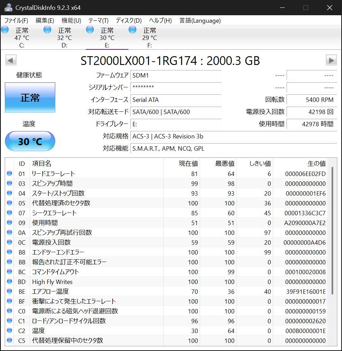Click the status dot beside 電源投入回数 attribute
The width and height of the screenshot is (342, 351).
(x=9, y=242)
